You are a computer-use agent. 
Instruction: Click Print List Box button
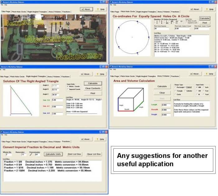click(74, 154)
